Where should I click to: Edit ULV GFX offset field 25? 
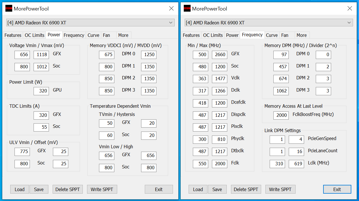click(x=61, y=152)
